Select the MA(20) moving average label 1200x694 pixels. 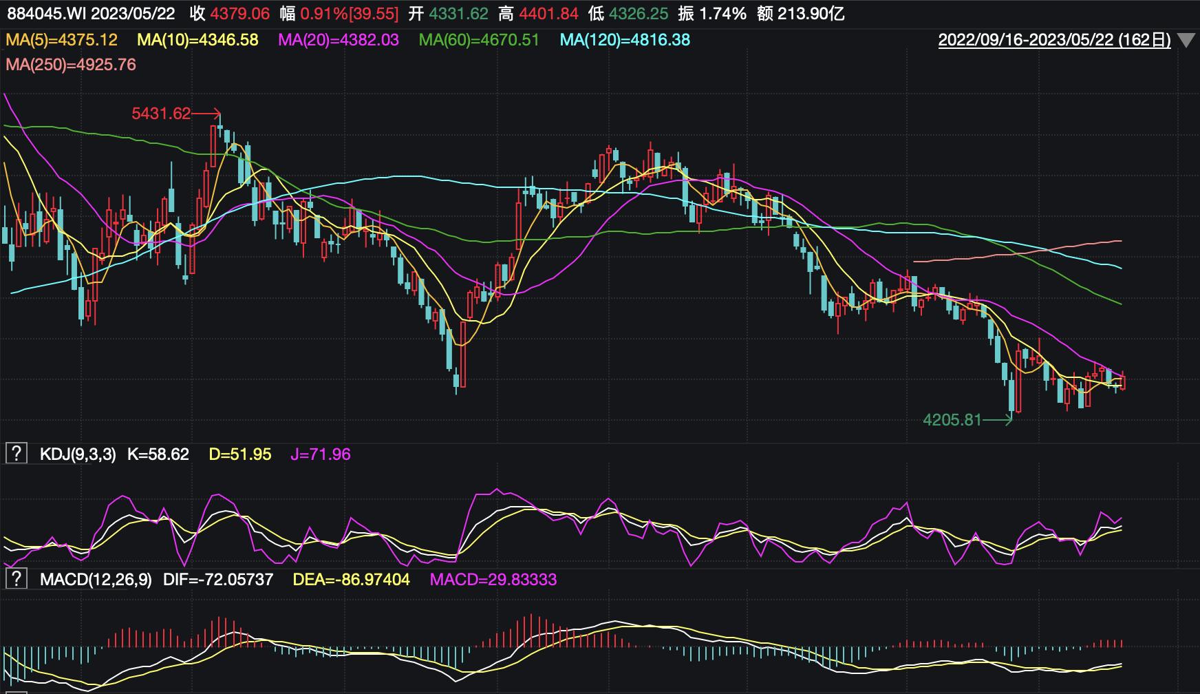click(x=339, y=40)
